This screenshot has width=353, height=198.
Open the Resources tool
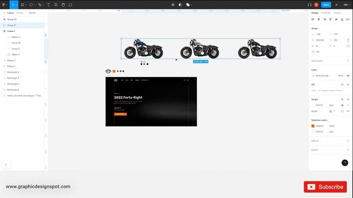pyautogui.click(x=56, y=5)
